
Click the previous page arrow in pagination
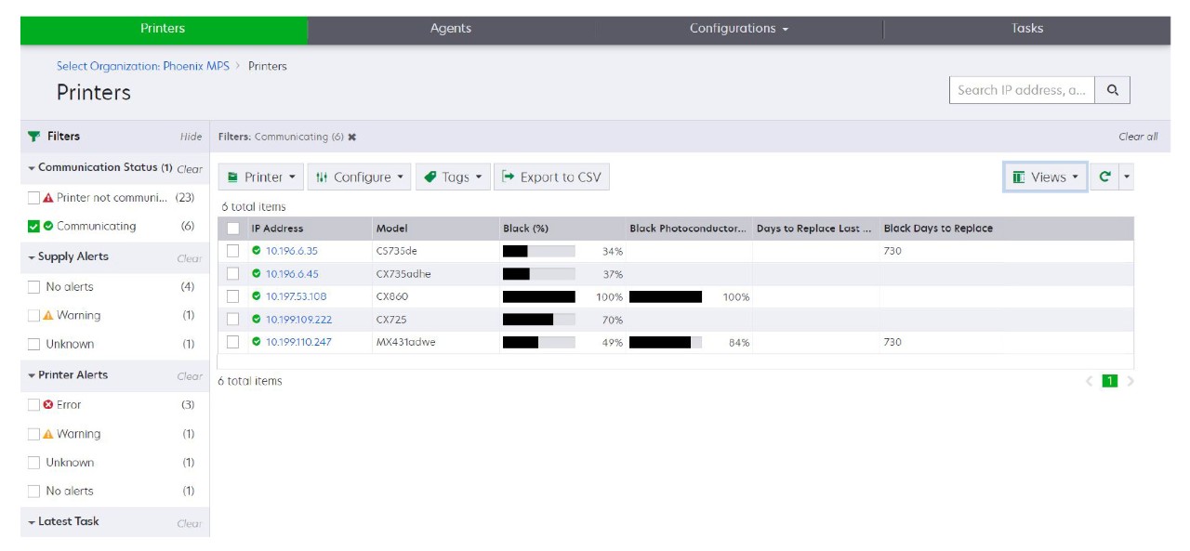pyautogui.click(x=1090, y=381)
